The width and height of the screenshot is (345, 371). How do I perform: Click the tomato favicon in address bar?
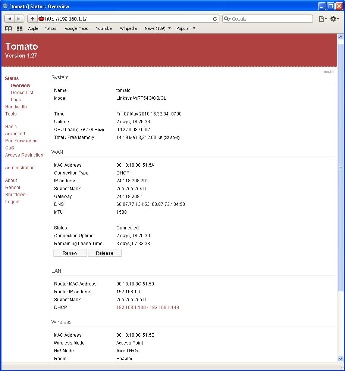(x=41, y=19)
